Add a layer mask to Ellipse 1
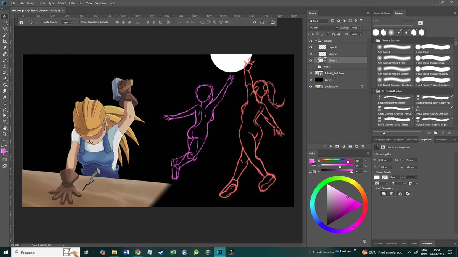The image size is (458, 257). 337,146
